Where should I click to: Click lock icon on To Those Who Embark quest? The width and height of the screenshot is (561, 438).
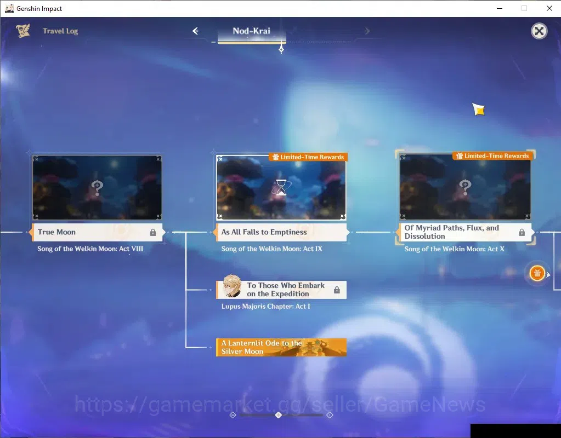pyautogui.click(x=337, y=290)
